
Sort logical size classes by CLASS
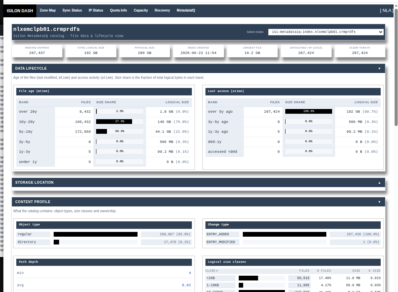[212, 271]
